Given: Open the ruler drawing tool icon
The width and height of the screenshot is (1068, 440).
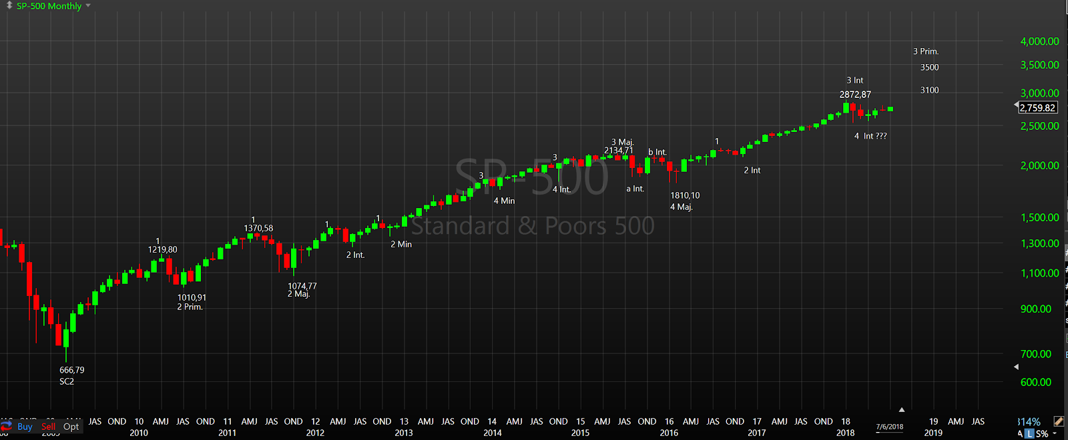Looking at the screenshot, I should 1059,421.
